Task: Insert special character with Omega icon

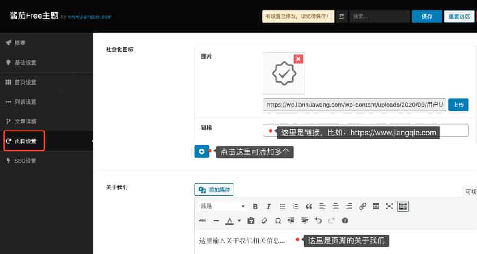Action: (278, 220)
